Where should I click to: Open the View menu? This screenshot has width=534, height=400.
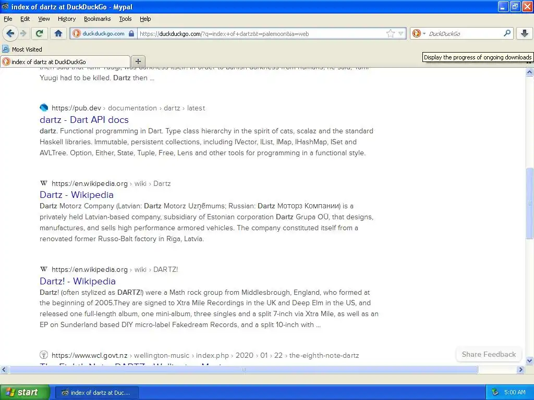(44, 19)
